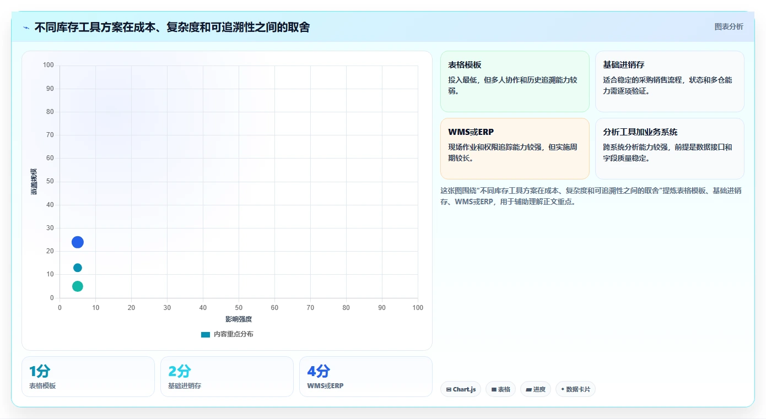
Task: Click the 现场作业和权限追踪 description text
Action: click(513, 153)
